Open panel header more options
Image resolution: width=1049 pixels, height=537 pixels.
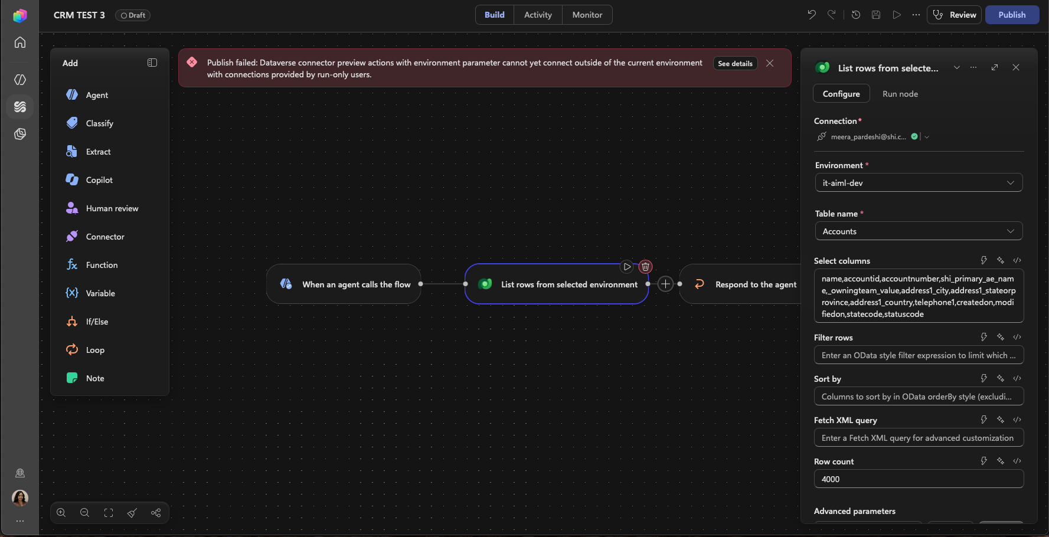click(x=973, y=67)
